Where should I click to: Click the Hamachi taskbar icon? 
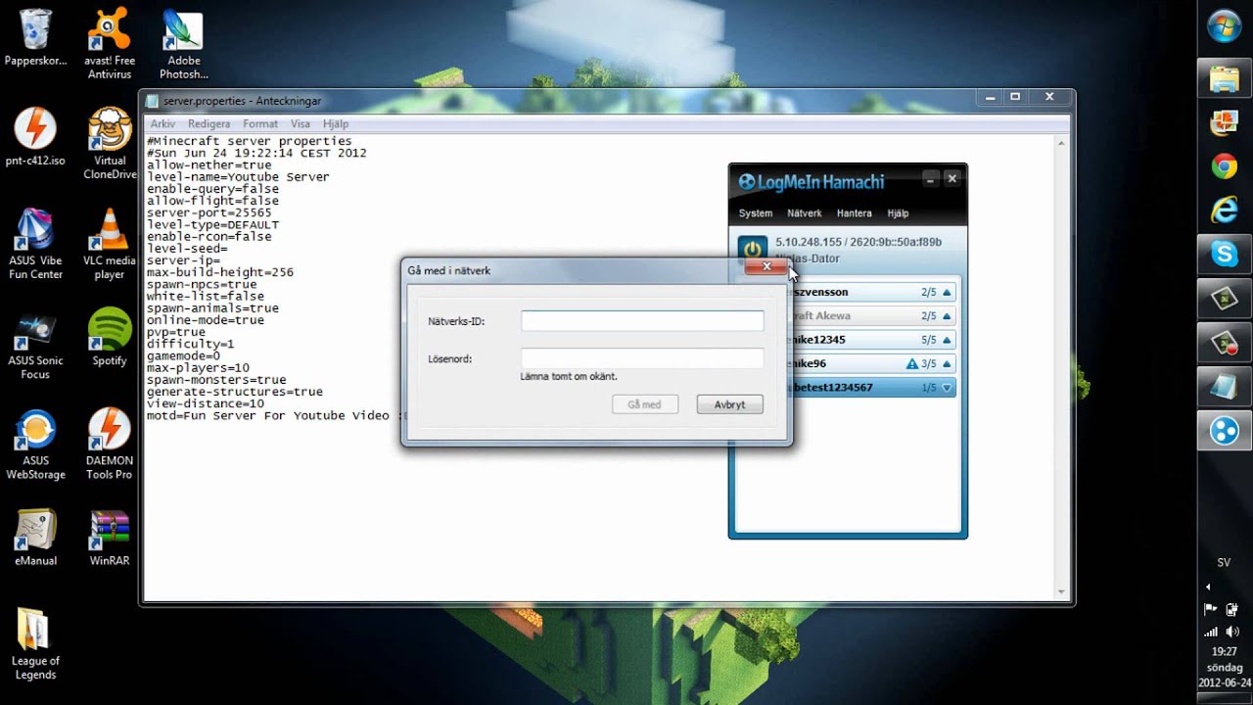[x=1225, y=431]
